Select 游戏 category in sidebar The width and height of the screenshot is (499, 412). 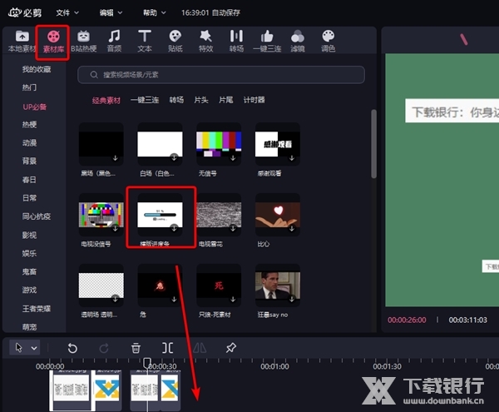pos(29,290)
